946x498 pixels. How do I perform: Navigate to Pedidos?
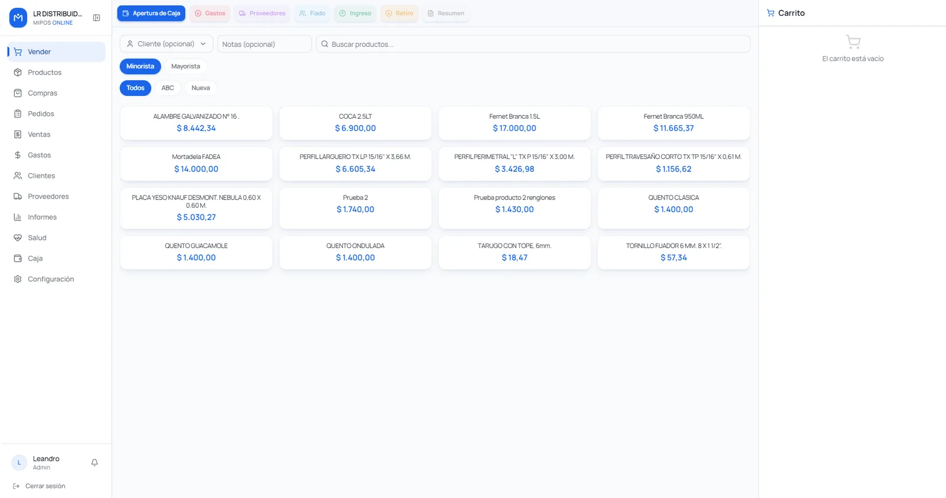[x=56, y=114]
